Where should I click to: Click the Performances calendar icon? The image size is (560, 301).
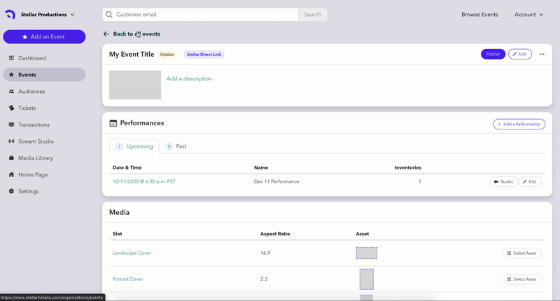click(x=113, y=123)
